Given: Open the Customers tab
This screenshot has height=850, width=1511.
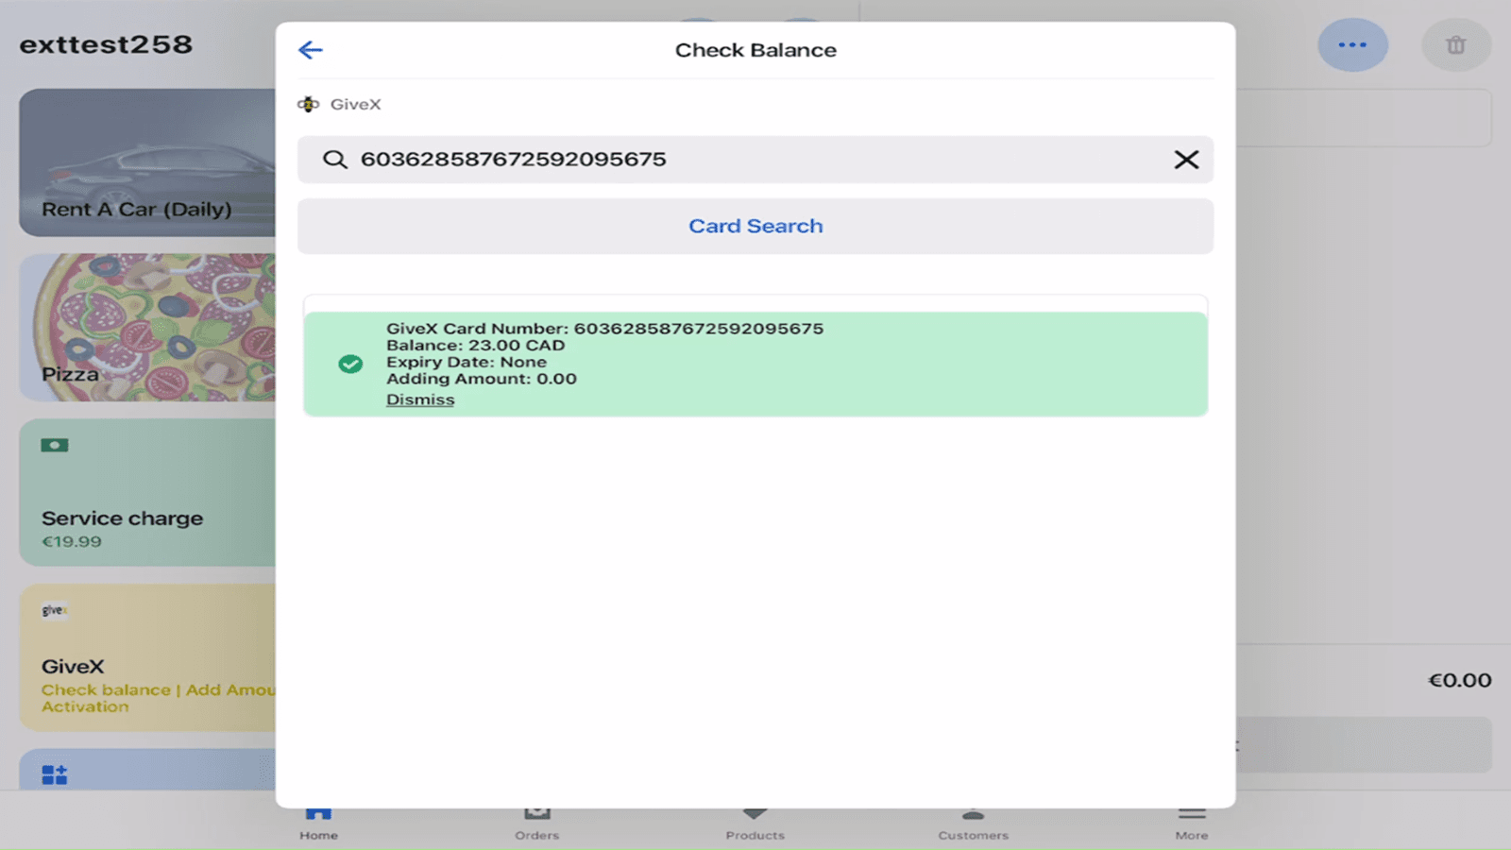Looking at the screenshot, I should [x=973, y=824].
